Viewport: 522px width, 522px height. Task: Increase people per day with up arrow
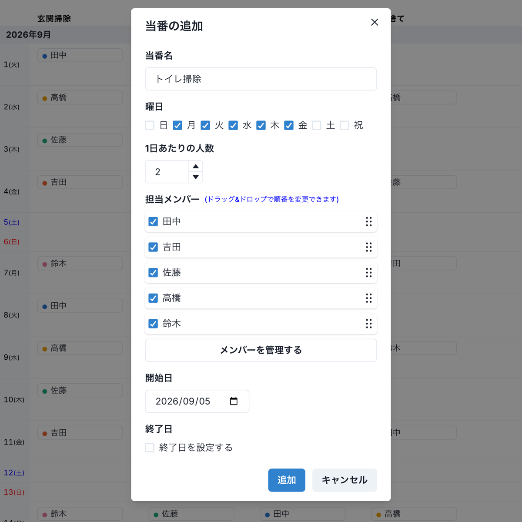(196, 166)
